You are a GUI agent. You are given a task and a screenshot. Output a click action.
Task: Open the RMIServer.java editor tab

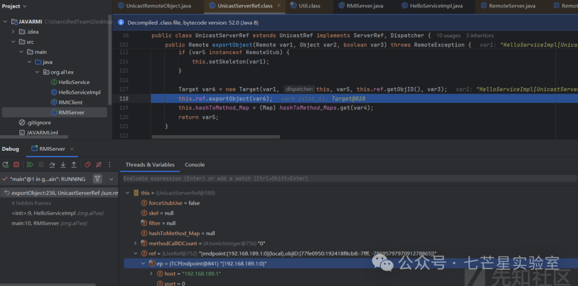[x=362, y=5]
